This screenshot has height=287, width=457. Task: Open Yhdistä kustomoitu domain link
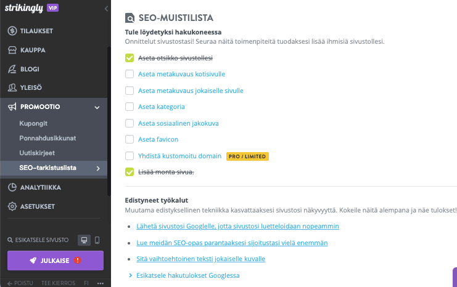tap(180, 156)
